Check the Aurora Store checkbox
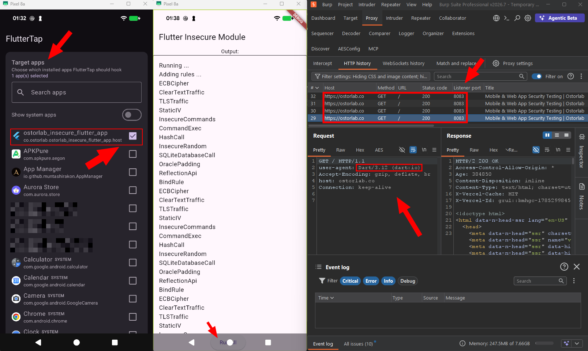This screenshot has height=351, width=588. [x=133, y=190]
